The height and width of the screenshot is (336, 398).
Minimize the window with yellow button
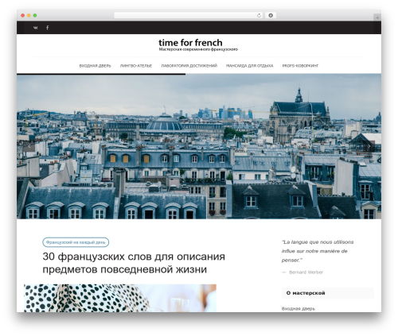click(29, 15)
